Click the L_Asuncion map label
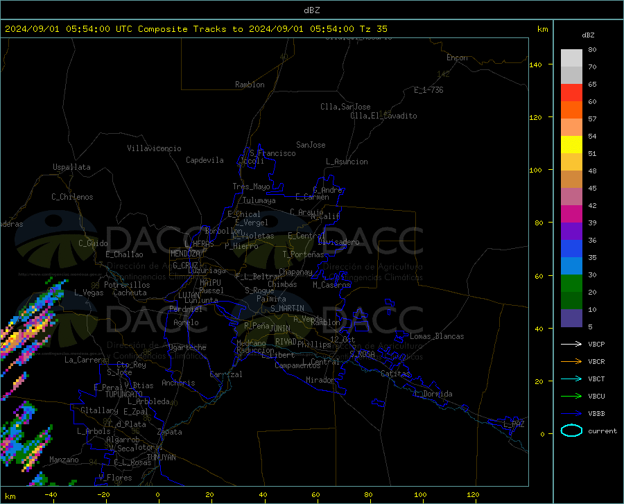 tap(347, 162)
